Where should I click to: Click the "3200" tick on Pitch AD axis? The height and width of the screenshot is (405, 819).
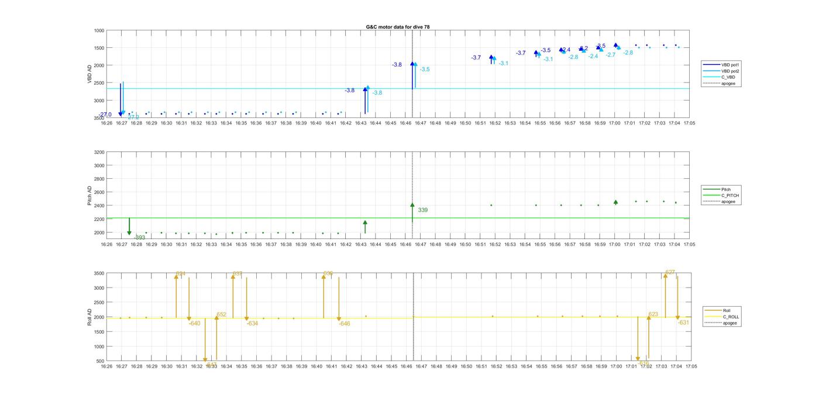coord(98,152)
